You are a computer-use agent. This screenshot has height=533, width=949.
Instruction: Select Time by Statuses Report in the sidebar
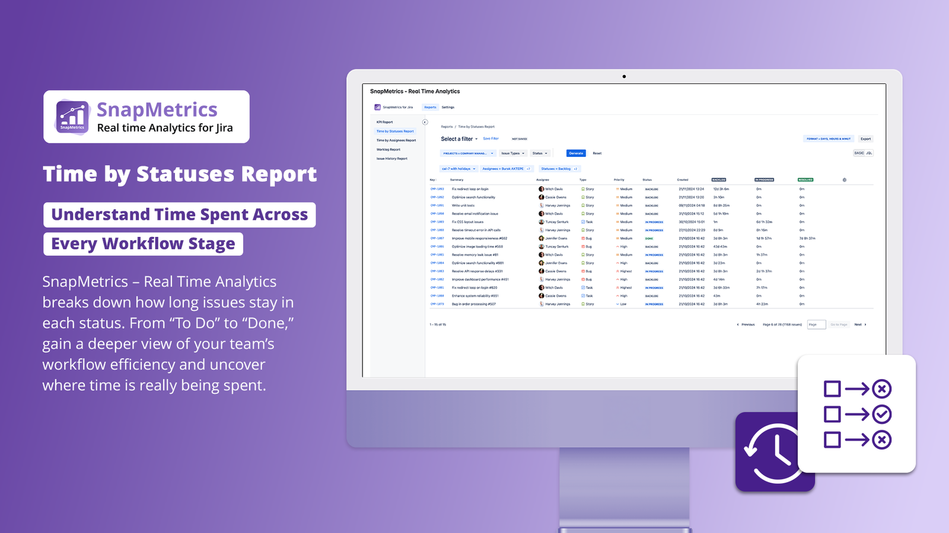point(395,131)
